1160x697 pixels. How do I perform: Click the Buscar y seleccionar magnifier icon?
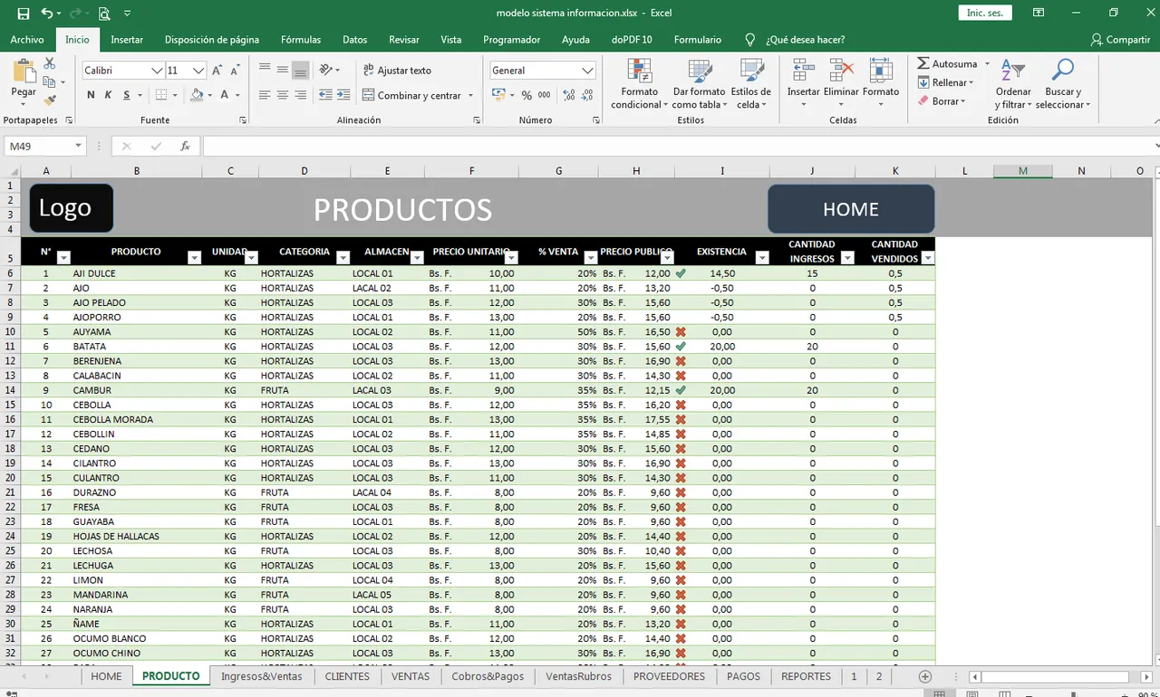point(1062,71)
